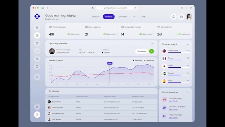Open Countries insight more options menu
The image size is (225, 127).
[x=188, y=44]
